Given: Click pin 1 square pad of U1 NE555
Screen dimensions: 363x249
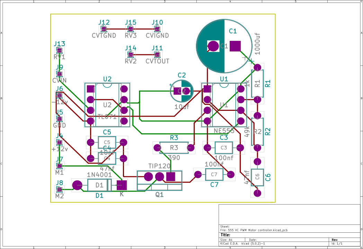Looking at the screenshot, I should tap(207, 89).
